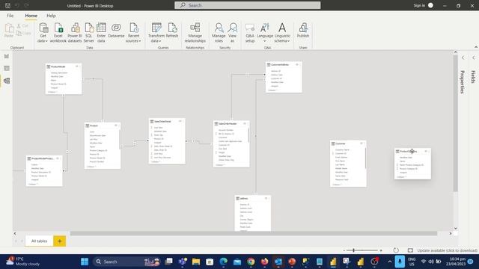479x269 pixels.
Task: Open the Get data button
Action: [43, 33]
